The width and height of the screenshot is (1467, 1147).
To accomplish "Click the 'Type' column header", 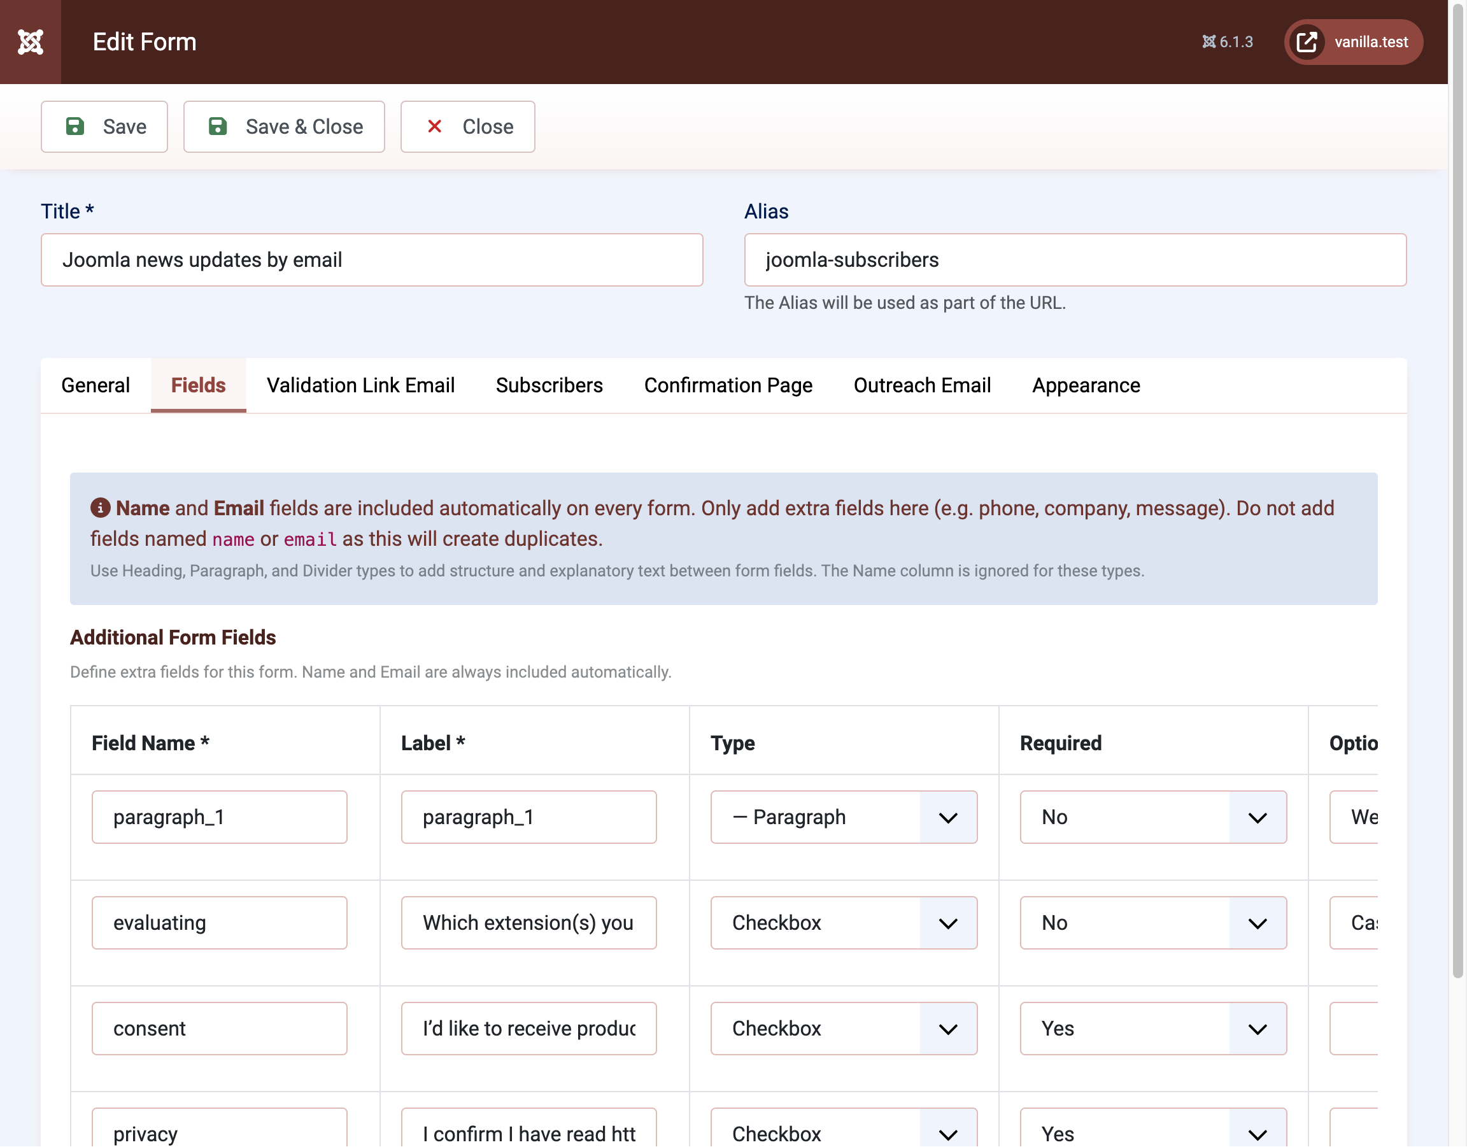I will [733, 743].
